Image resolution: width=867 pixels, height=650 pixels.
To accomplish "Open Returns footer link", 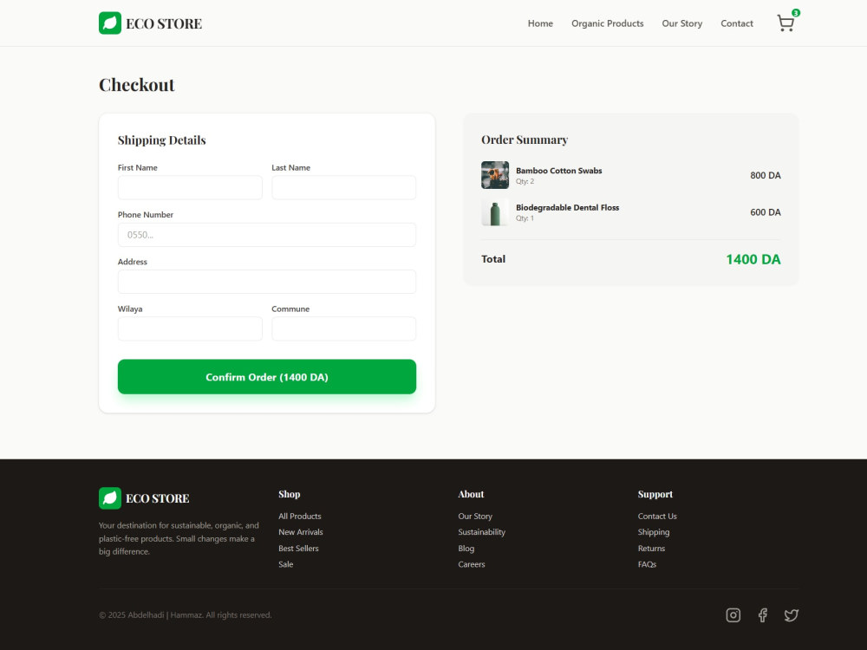I will click(x=651, y=549).
